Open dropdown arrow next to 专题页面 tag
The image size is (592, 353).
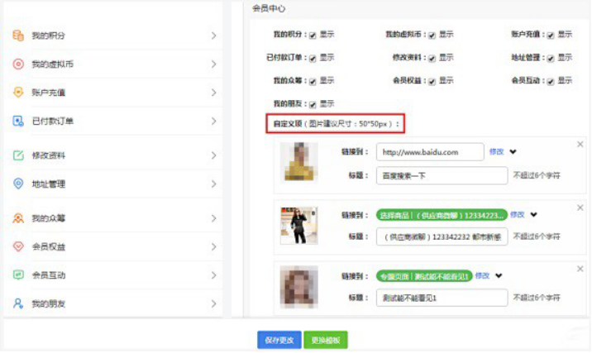[x=499, y=276]
